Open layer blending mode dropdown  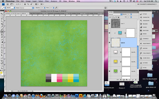click(116, 14)
